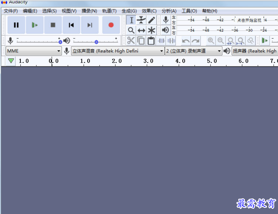278x214 pixels.
Task: Expand the MME audio host dropdown
Action: pos(34,51)
